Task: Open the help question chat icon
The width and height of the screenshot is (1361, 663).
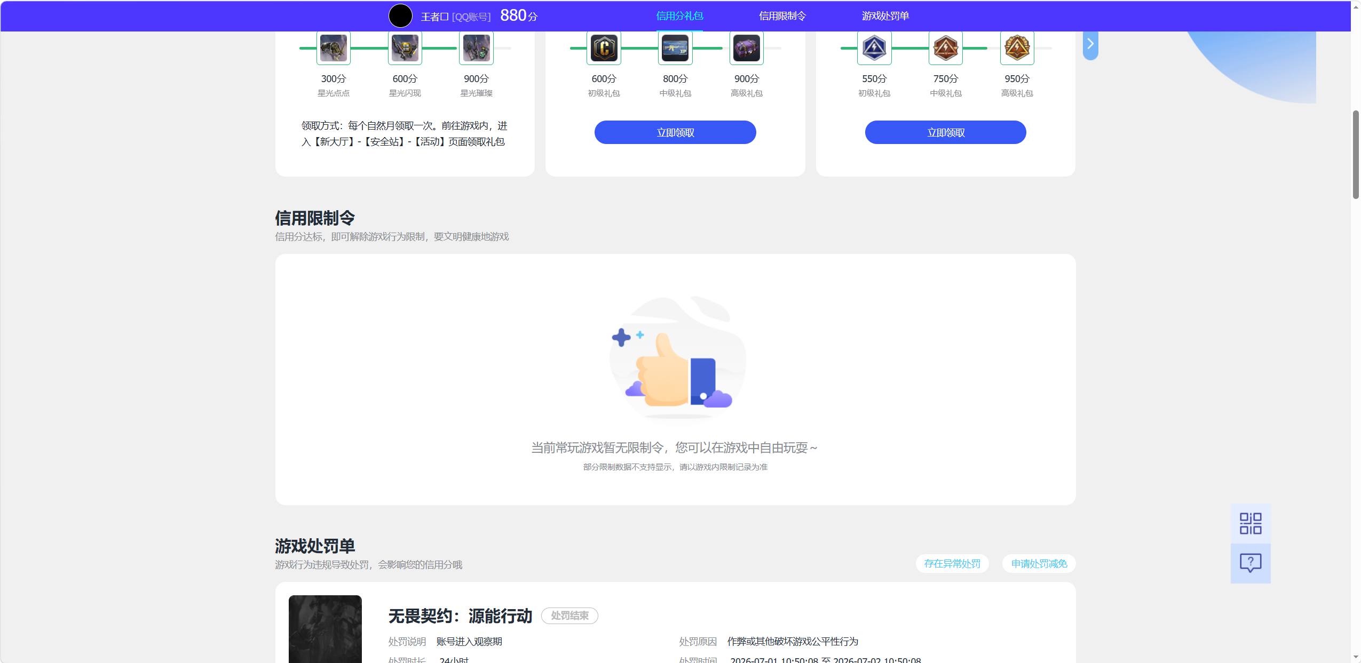Action: [x=1251, y=563]
